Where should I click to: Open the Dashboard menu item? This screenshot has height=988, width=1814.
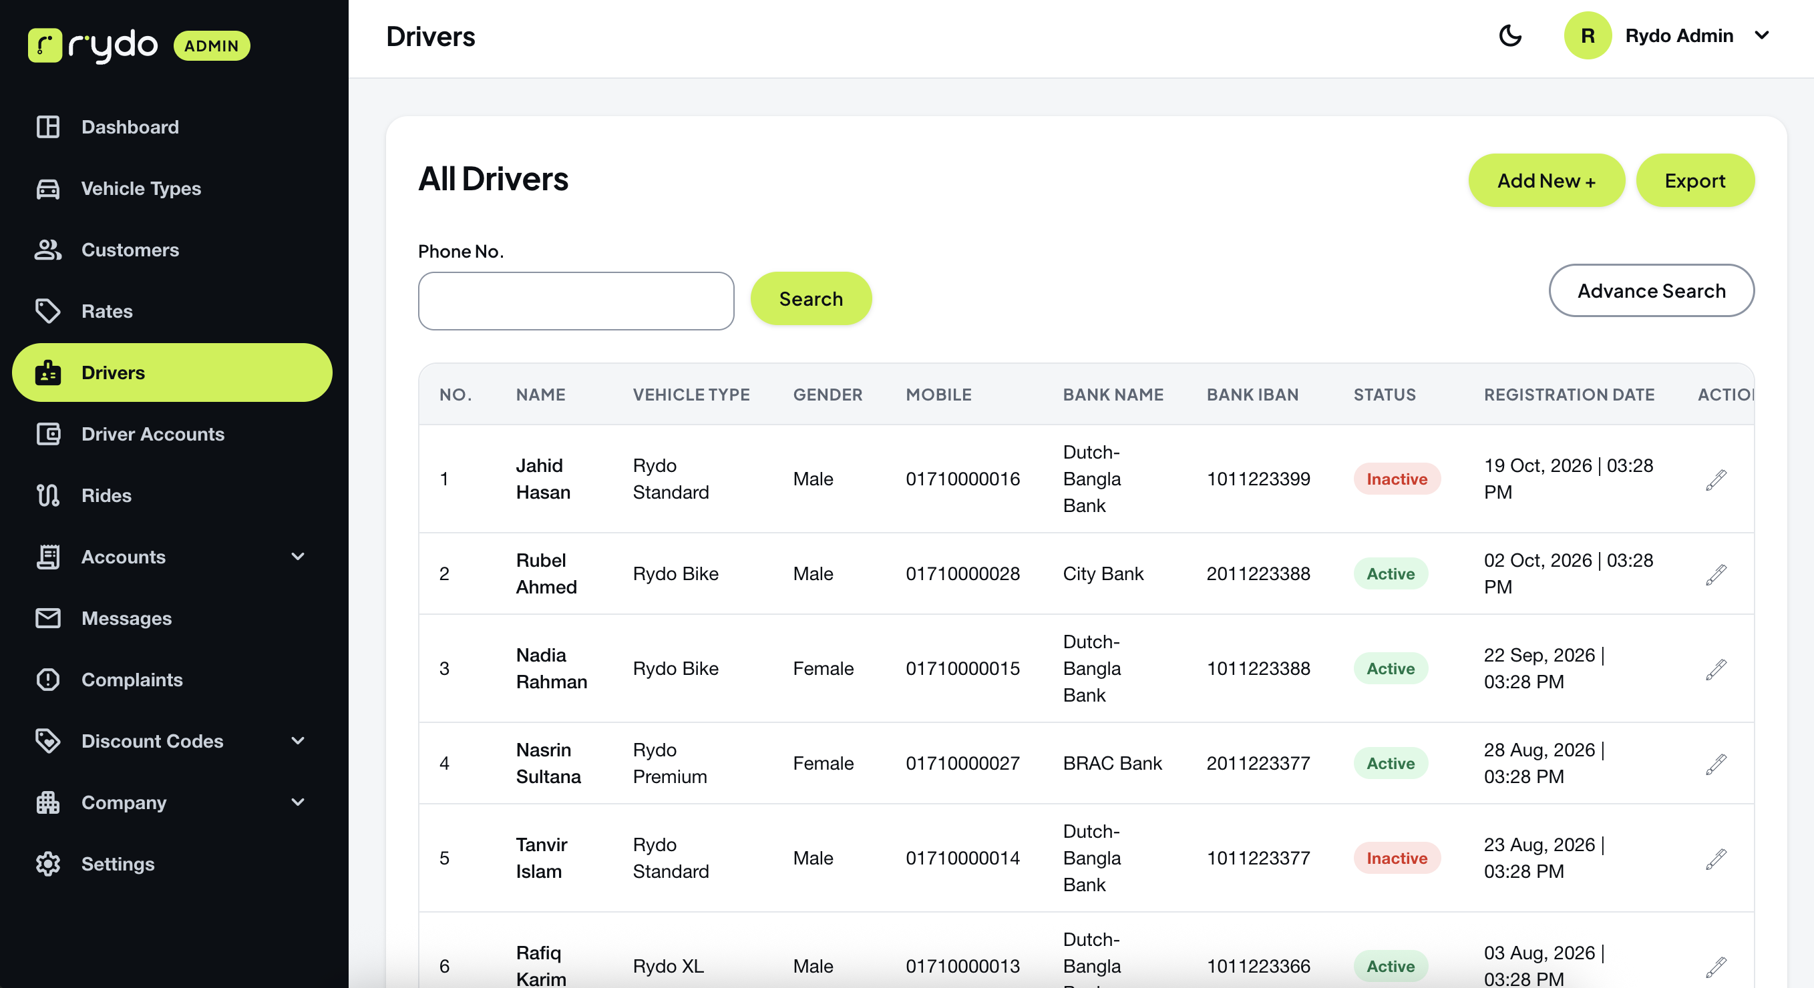tap(172, 127)
